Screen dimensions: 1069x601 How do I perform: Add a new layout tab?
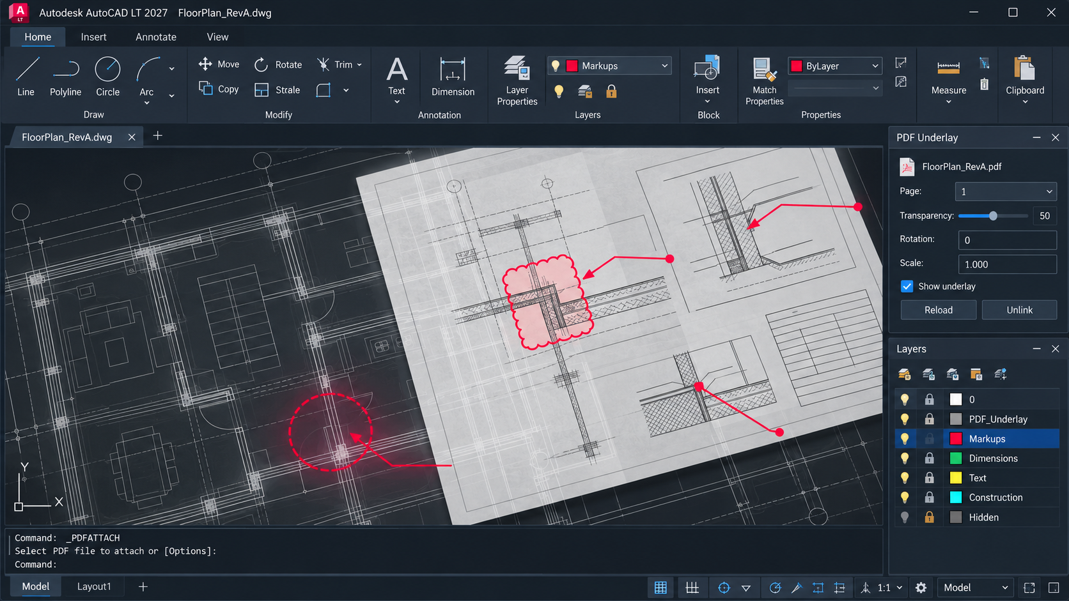[143, 586]
